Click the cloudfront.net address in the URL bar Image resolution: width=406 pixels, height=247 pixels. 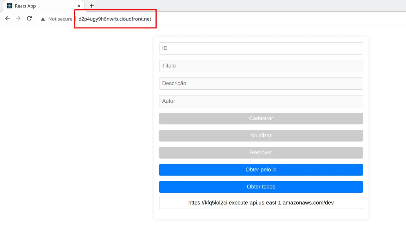click(115, 19)
